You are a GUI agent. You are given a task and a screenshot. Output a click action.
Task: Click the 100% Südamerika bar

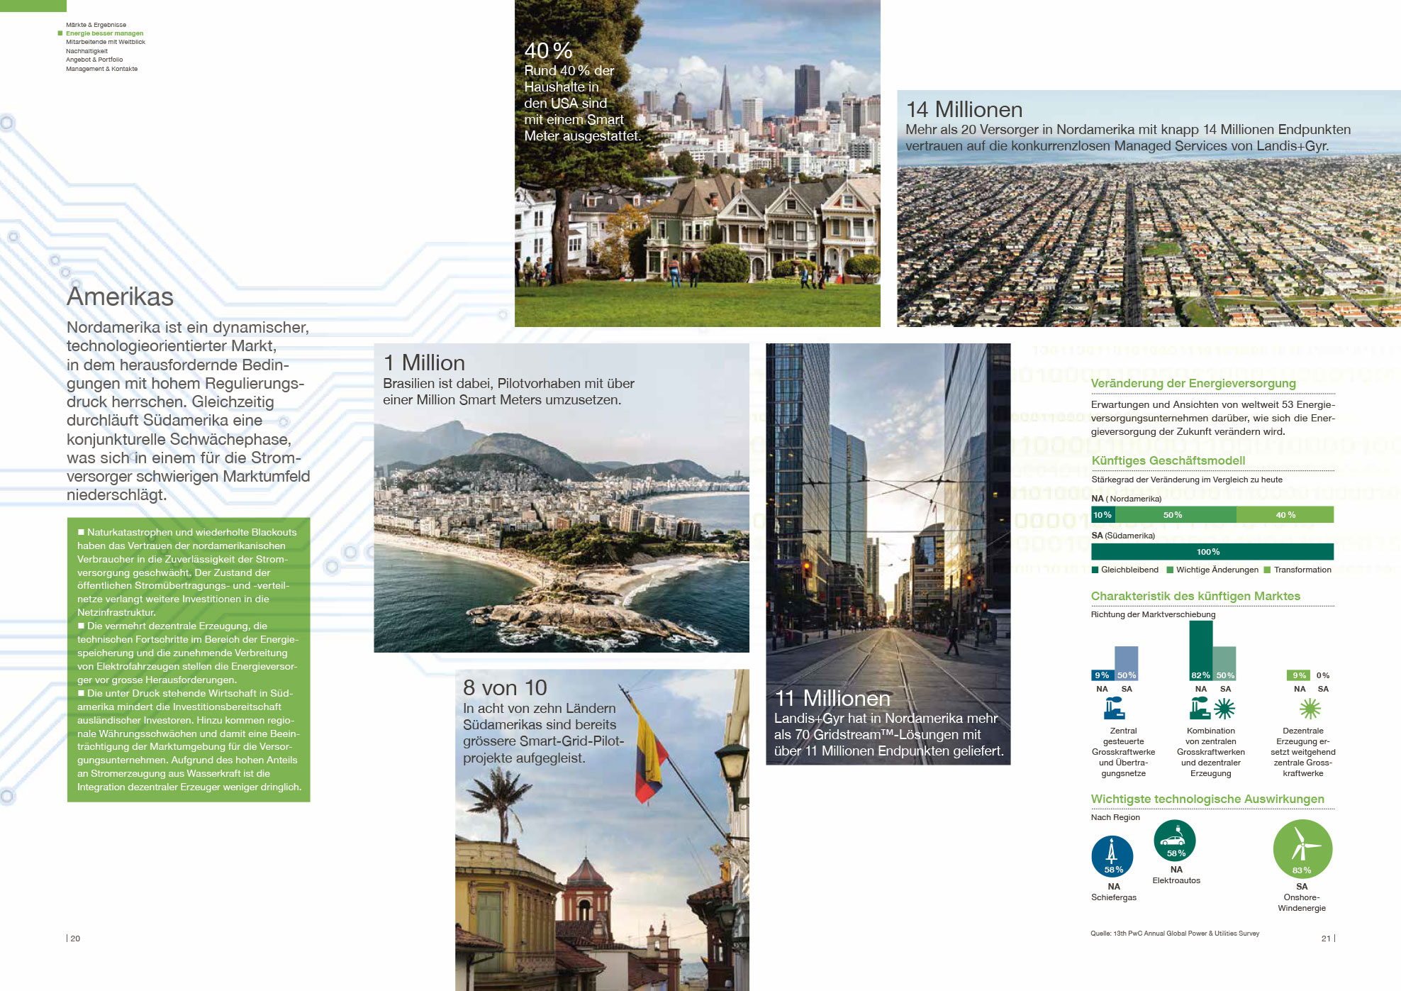pyautogui.click(x=1212, y=552)
